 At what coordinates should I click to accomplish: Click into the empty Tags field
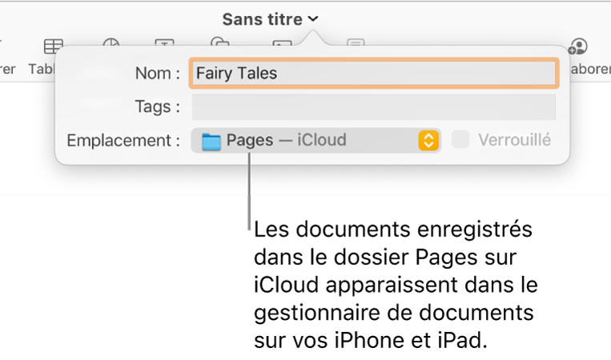[x=372, y=106]
